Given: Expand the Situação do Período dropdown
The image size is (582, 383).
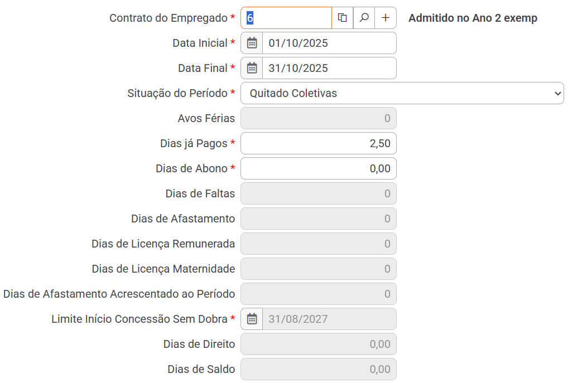Looking at the screenshot, I should 402,93.
